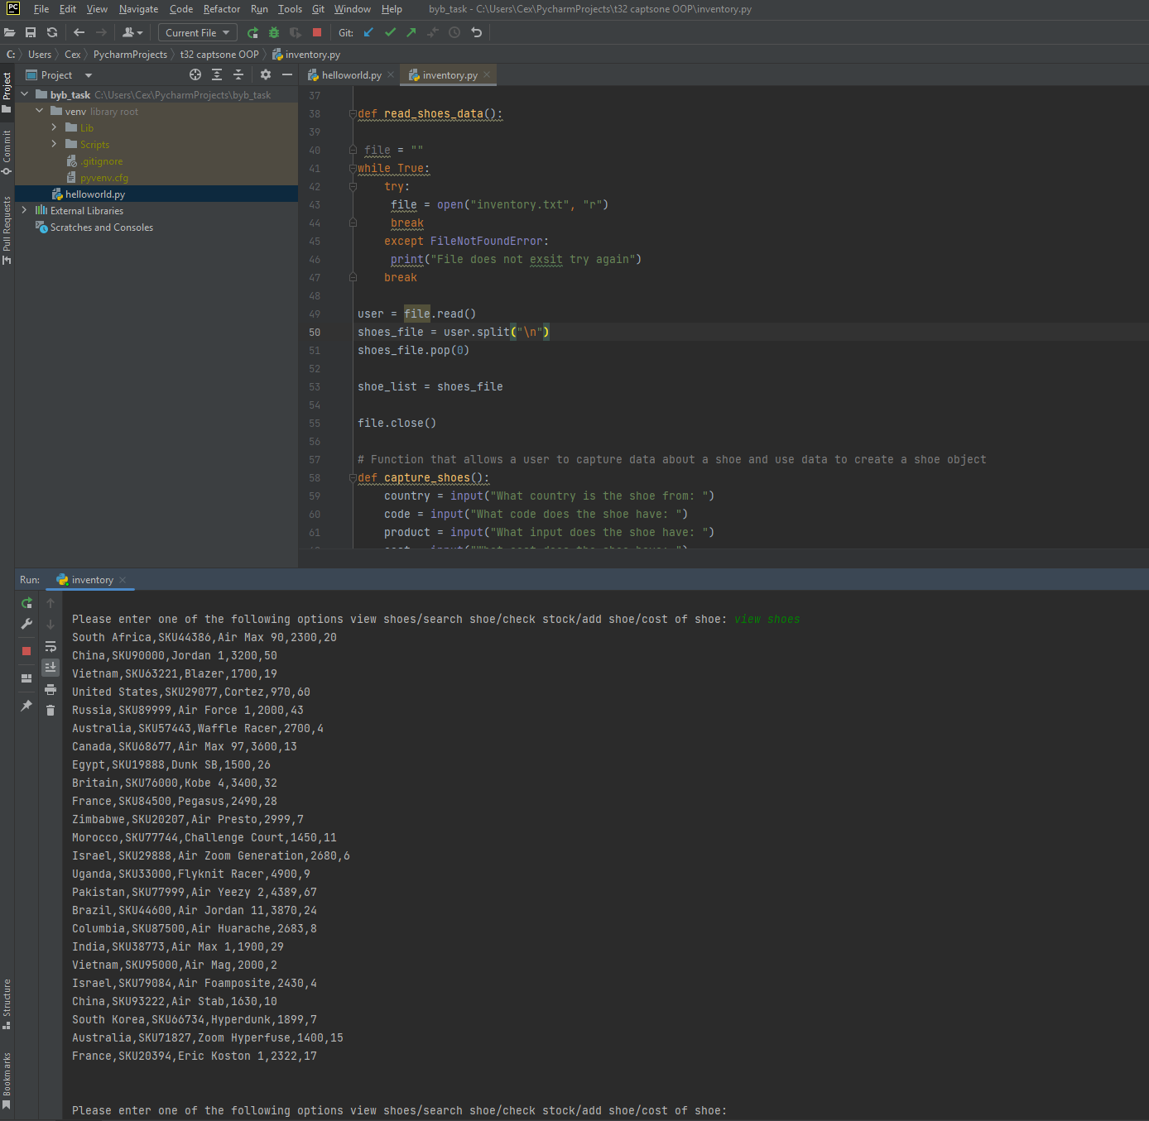This screenshot has height=1121, width=1149.
Task: Open the Commit tool window on left sidebar
Action: [x=7, y=152]
